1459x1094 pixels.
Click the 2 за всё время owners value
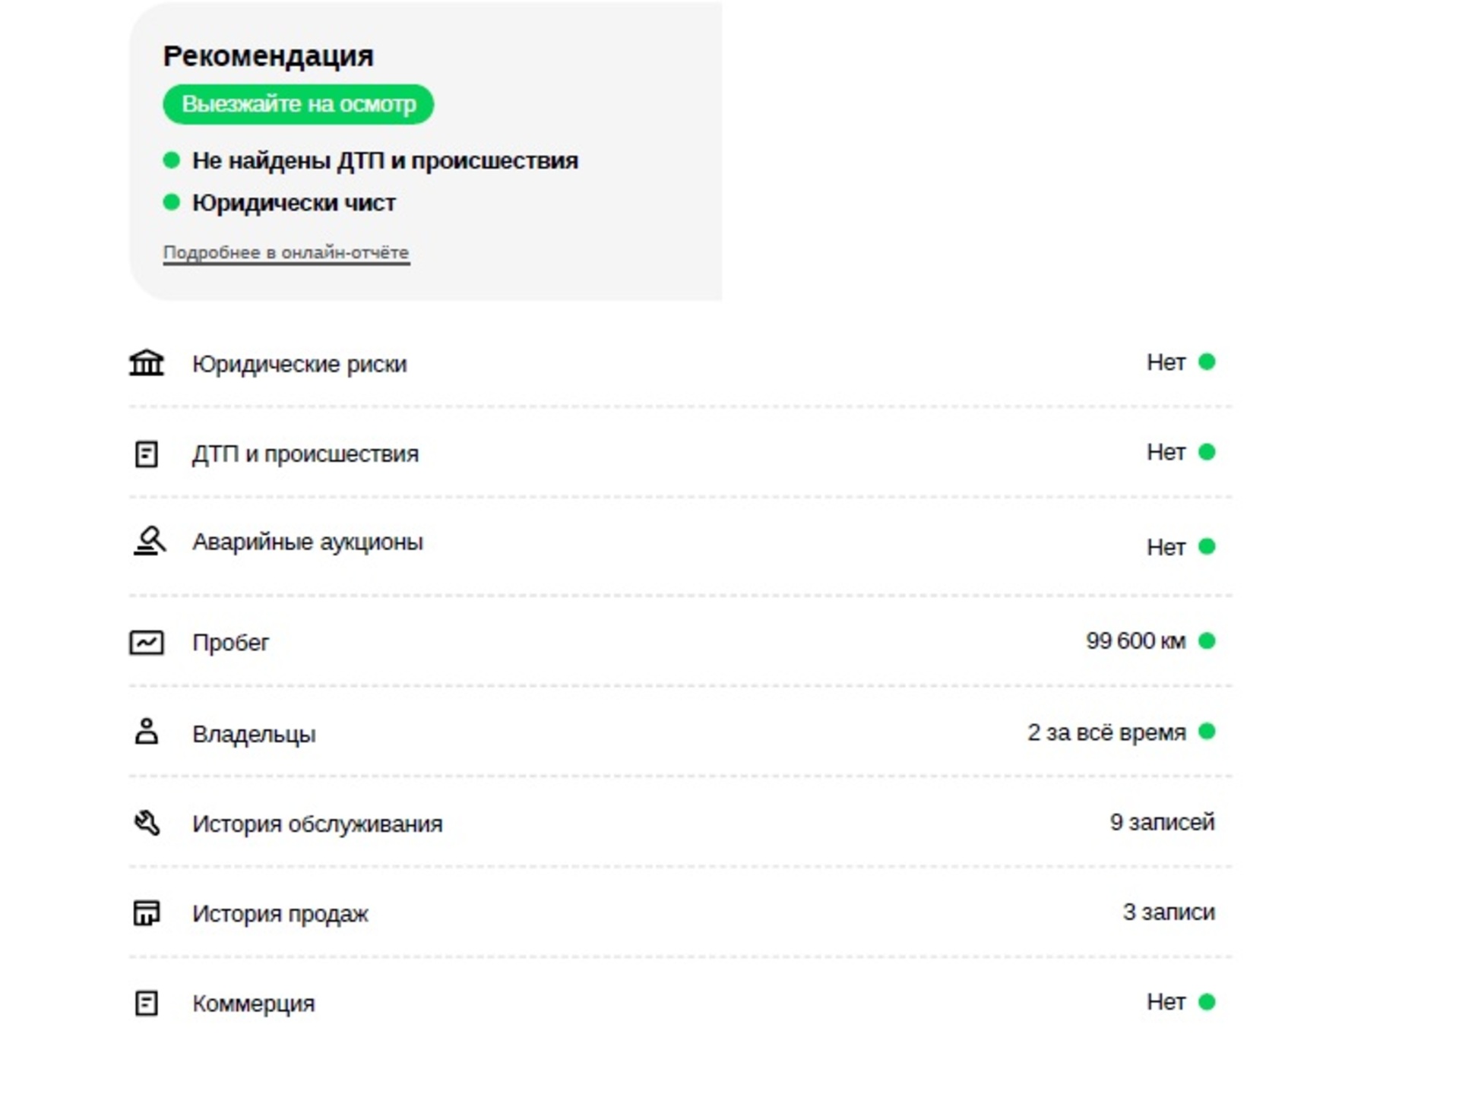[1106, 732]
